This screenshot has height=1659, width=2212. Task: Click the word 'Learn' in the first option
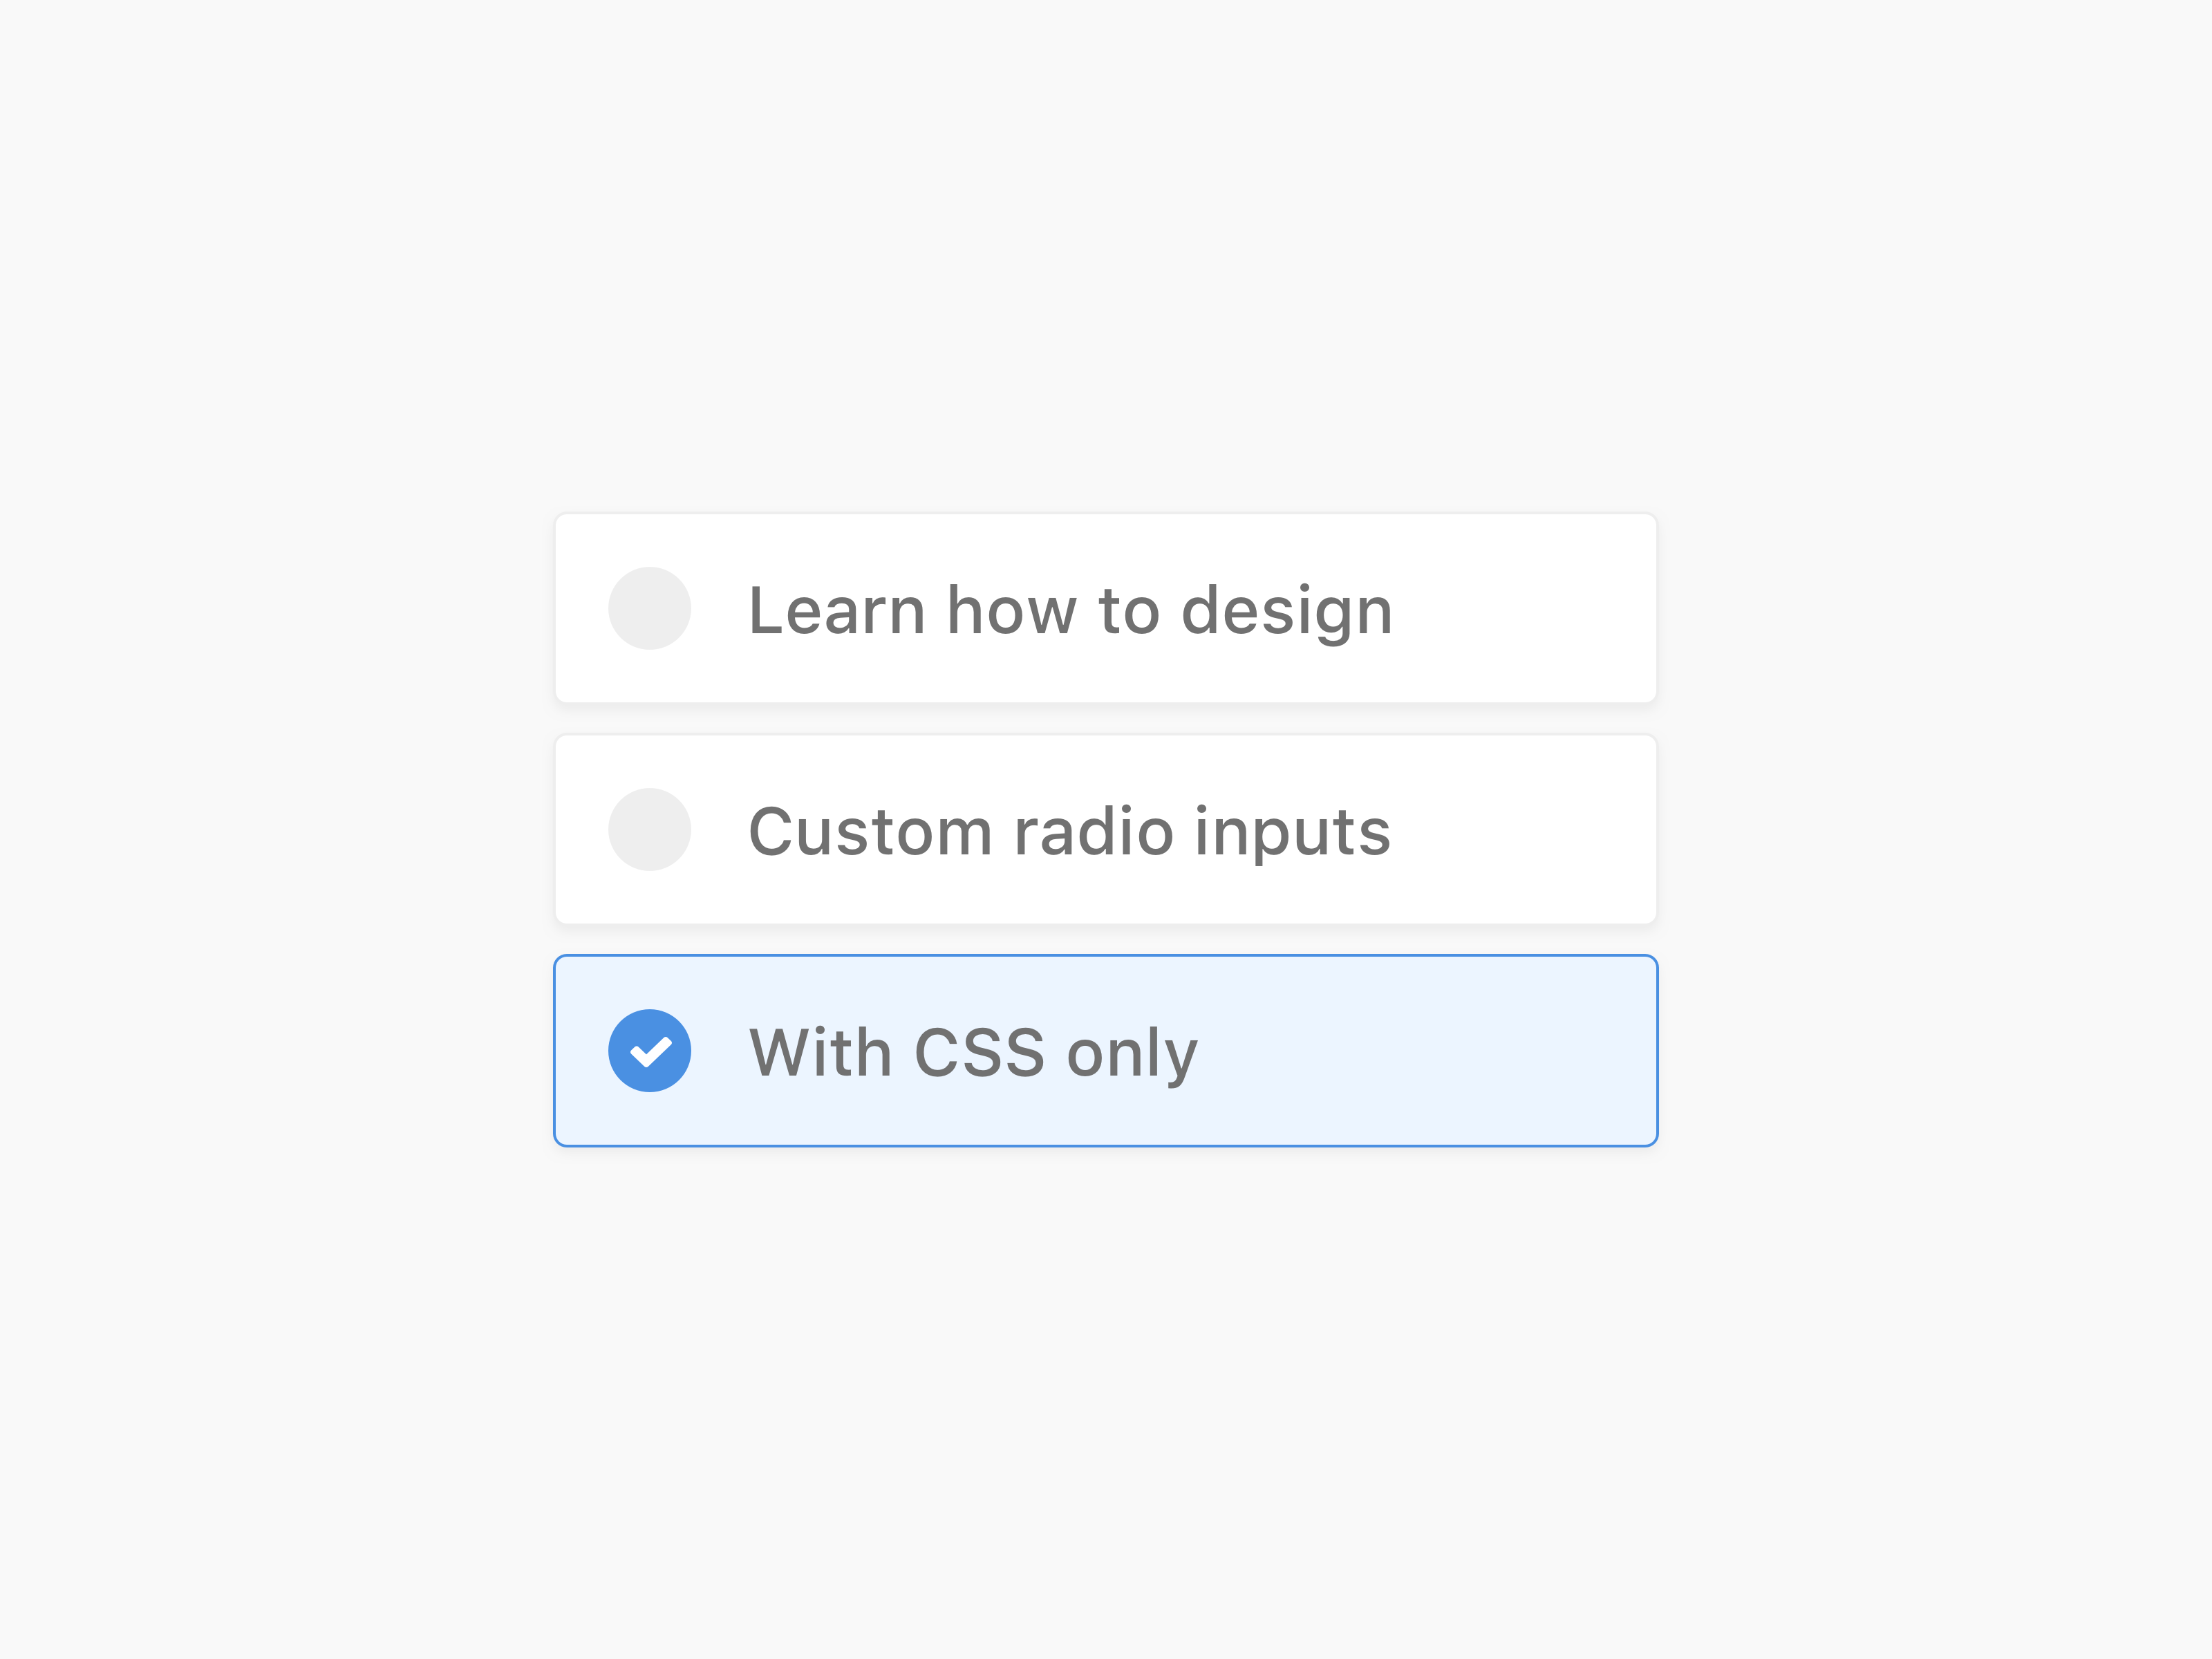click(x=836, y=610)
